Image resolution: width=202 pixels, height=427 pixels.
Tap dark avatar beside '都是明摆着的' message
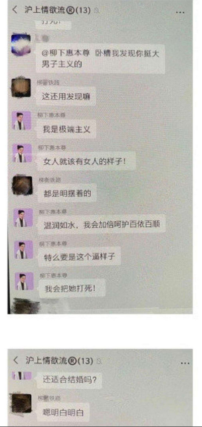click(23, 186)
